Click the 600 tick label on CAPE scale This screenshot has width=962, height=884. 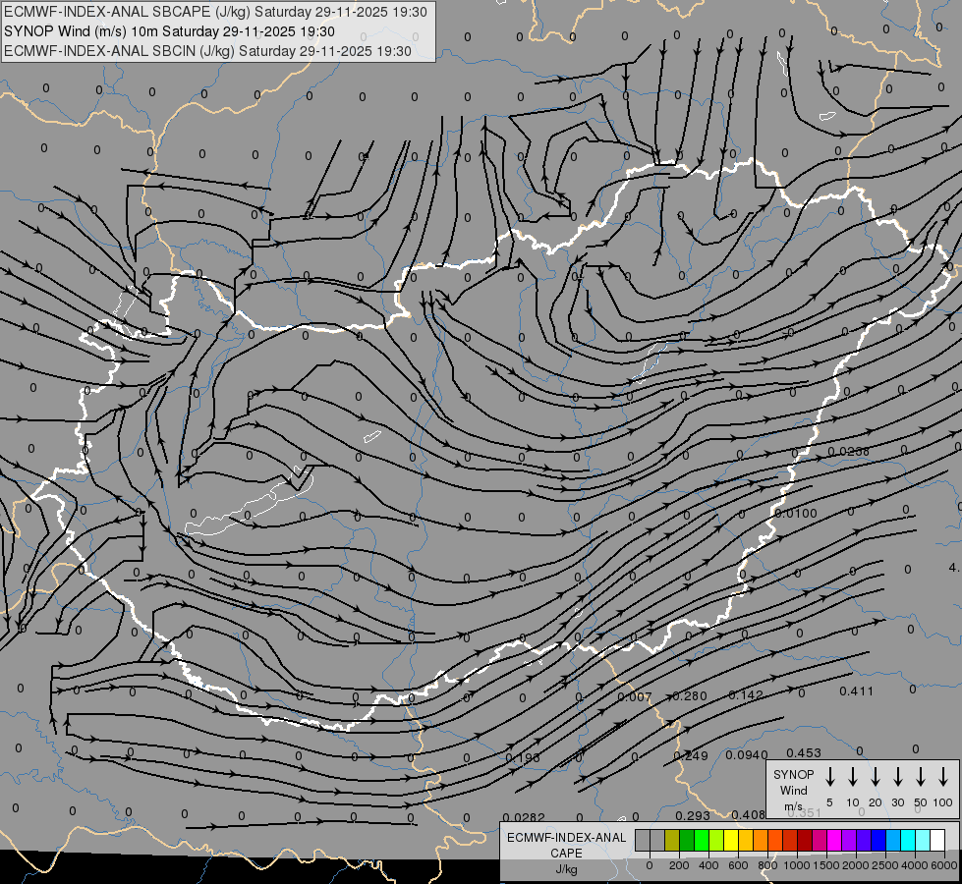point(738,865)
